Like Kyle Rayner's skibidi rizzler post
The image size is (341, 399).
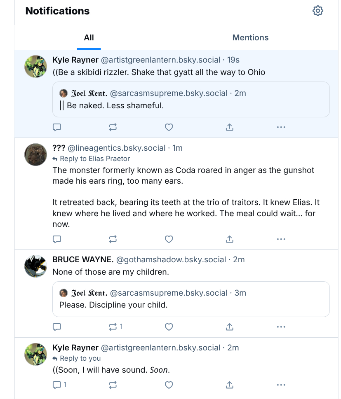[x=169, y=127]
